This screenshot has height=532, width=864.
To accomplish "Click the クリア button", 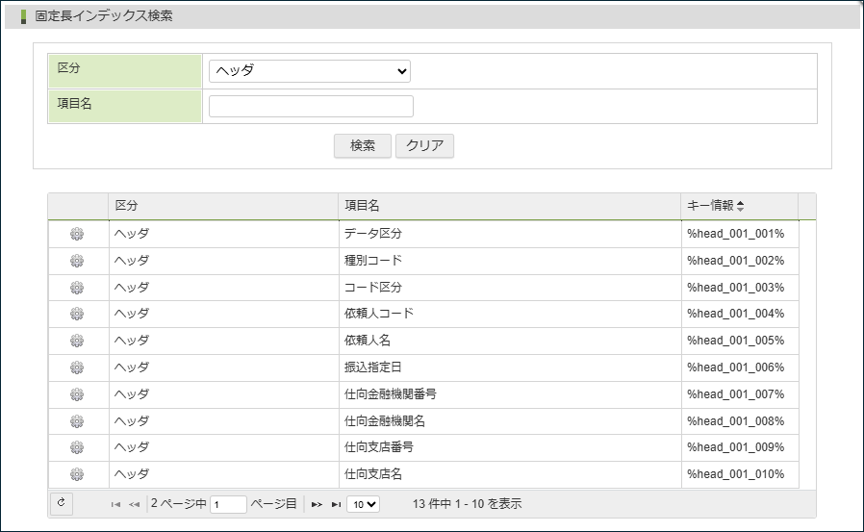I will [x=424, y=146].
